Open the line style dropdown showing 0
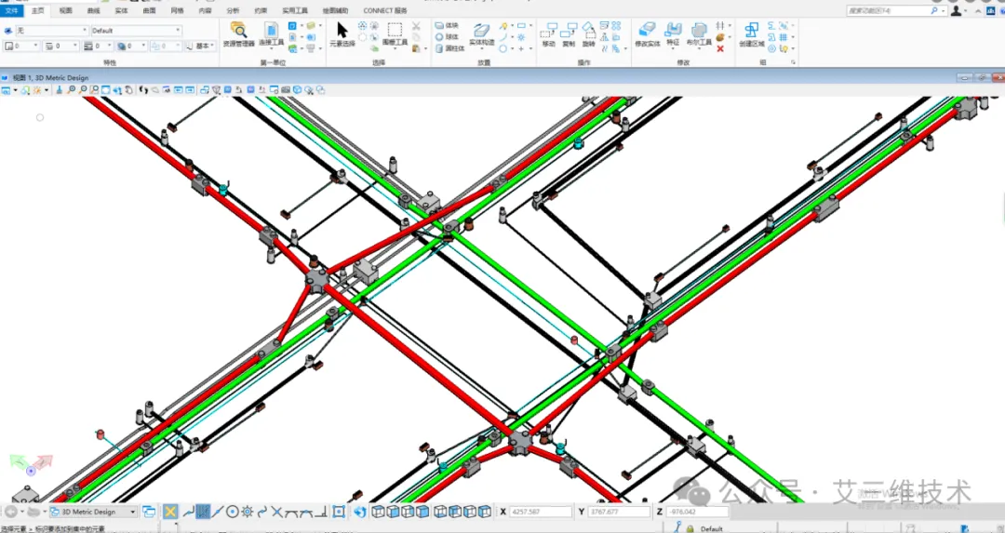 pos(60,47)
